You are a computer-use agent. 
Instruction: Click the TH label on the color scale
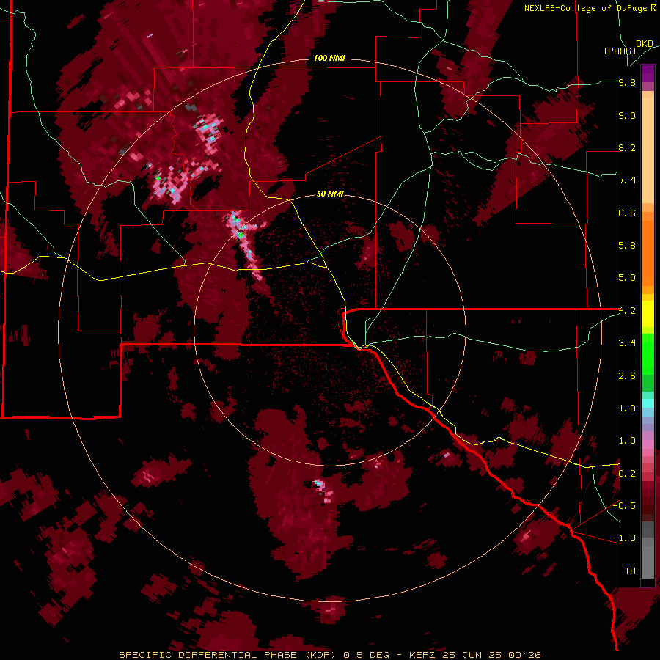(x=630, y=571)
